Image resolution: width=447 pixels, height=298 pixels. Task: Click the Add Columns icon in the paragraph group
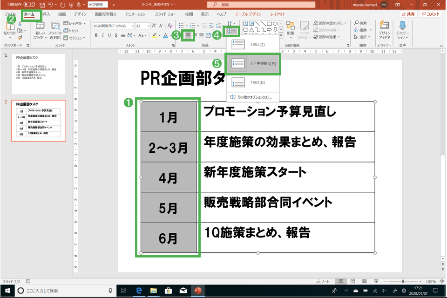[209, 35]
